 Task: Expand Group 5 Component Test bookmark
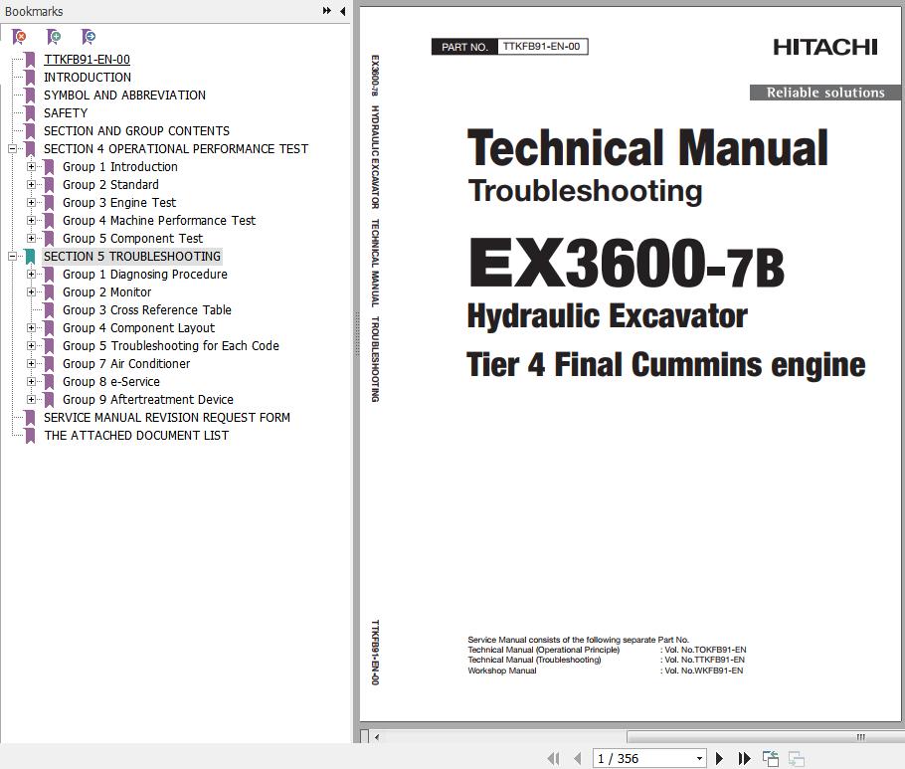(31, 239)
